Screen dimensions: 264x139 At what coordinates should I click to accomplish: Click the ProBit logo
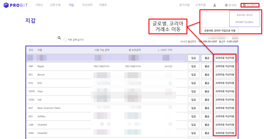point(16,5)
